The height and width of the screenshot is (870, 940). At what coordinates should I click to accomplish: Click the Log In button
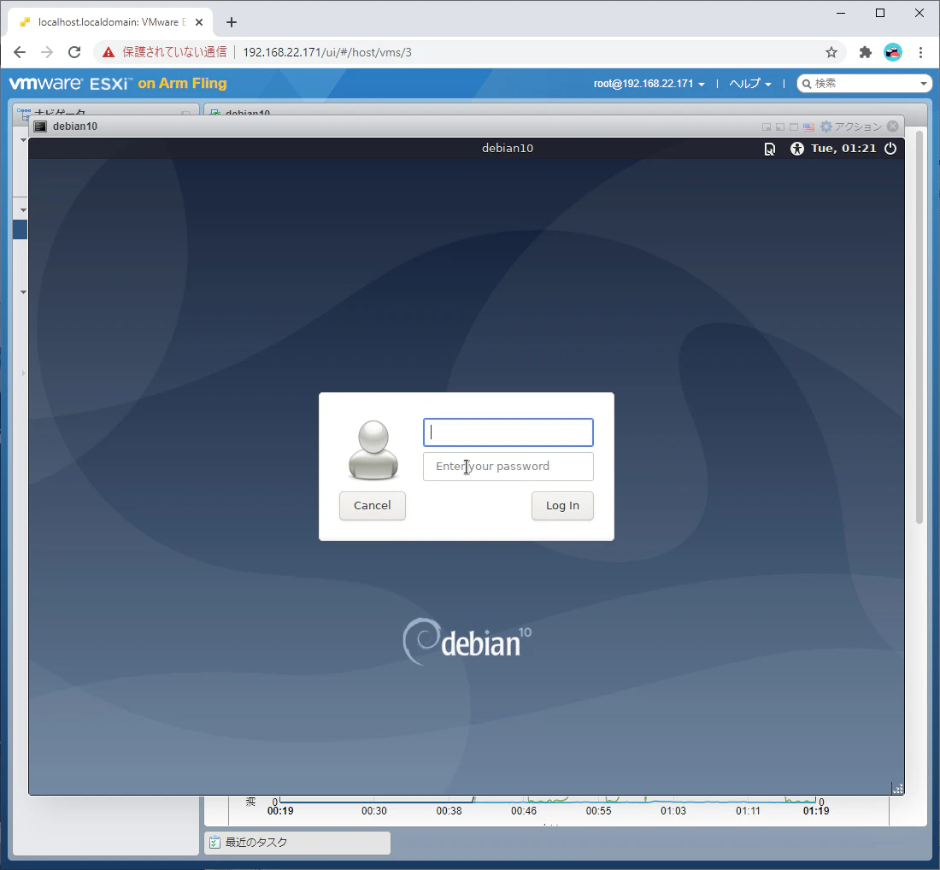coord(562,505)
